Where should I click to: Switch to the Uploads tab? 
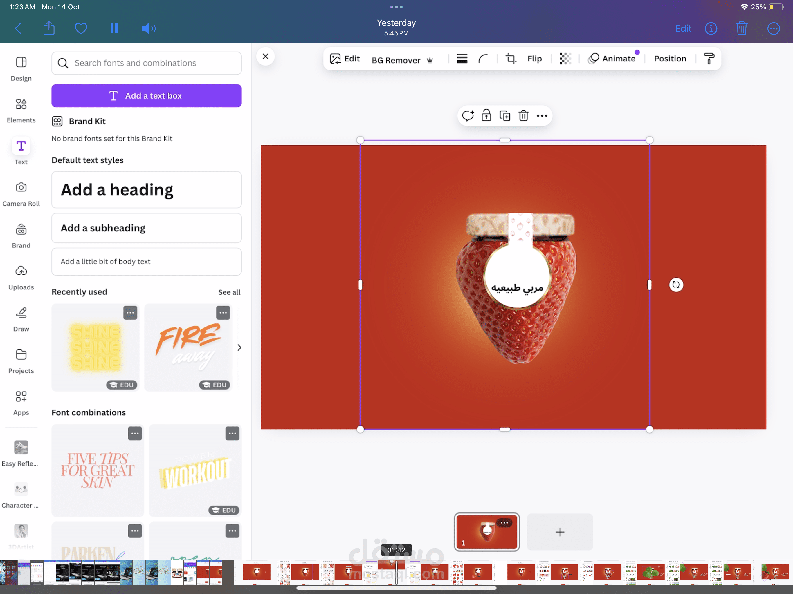click(21, 277)
